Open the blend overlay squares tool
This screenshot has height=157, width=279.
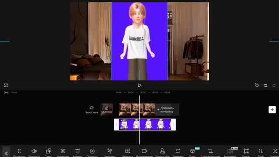(48, 152)
